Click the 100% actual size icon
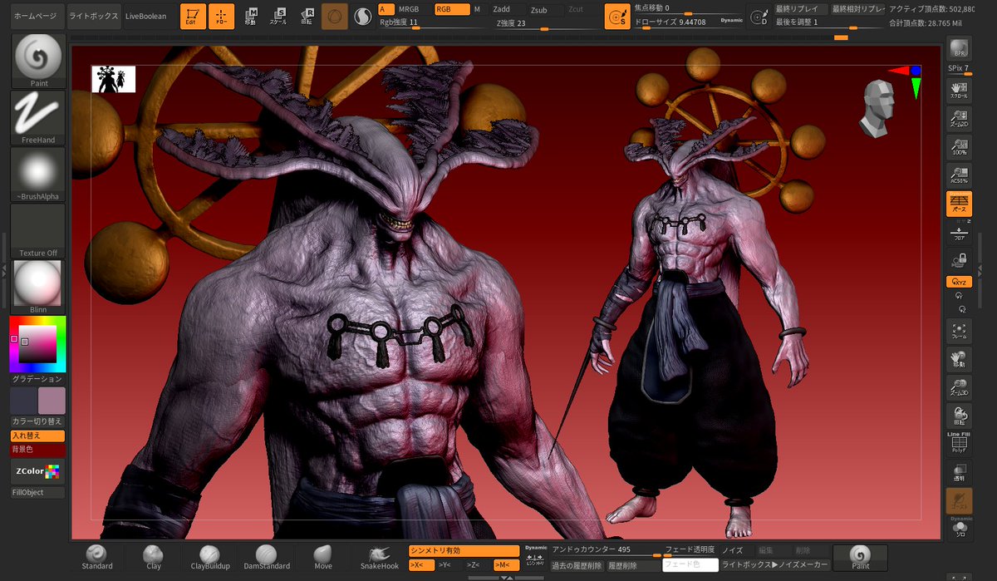This screenshot has width=997, height=581. pyautogui.click(x=960, y=147)
